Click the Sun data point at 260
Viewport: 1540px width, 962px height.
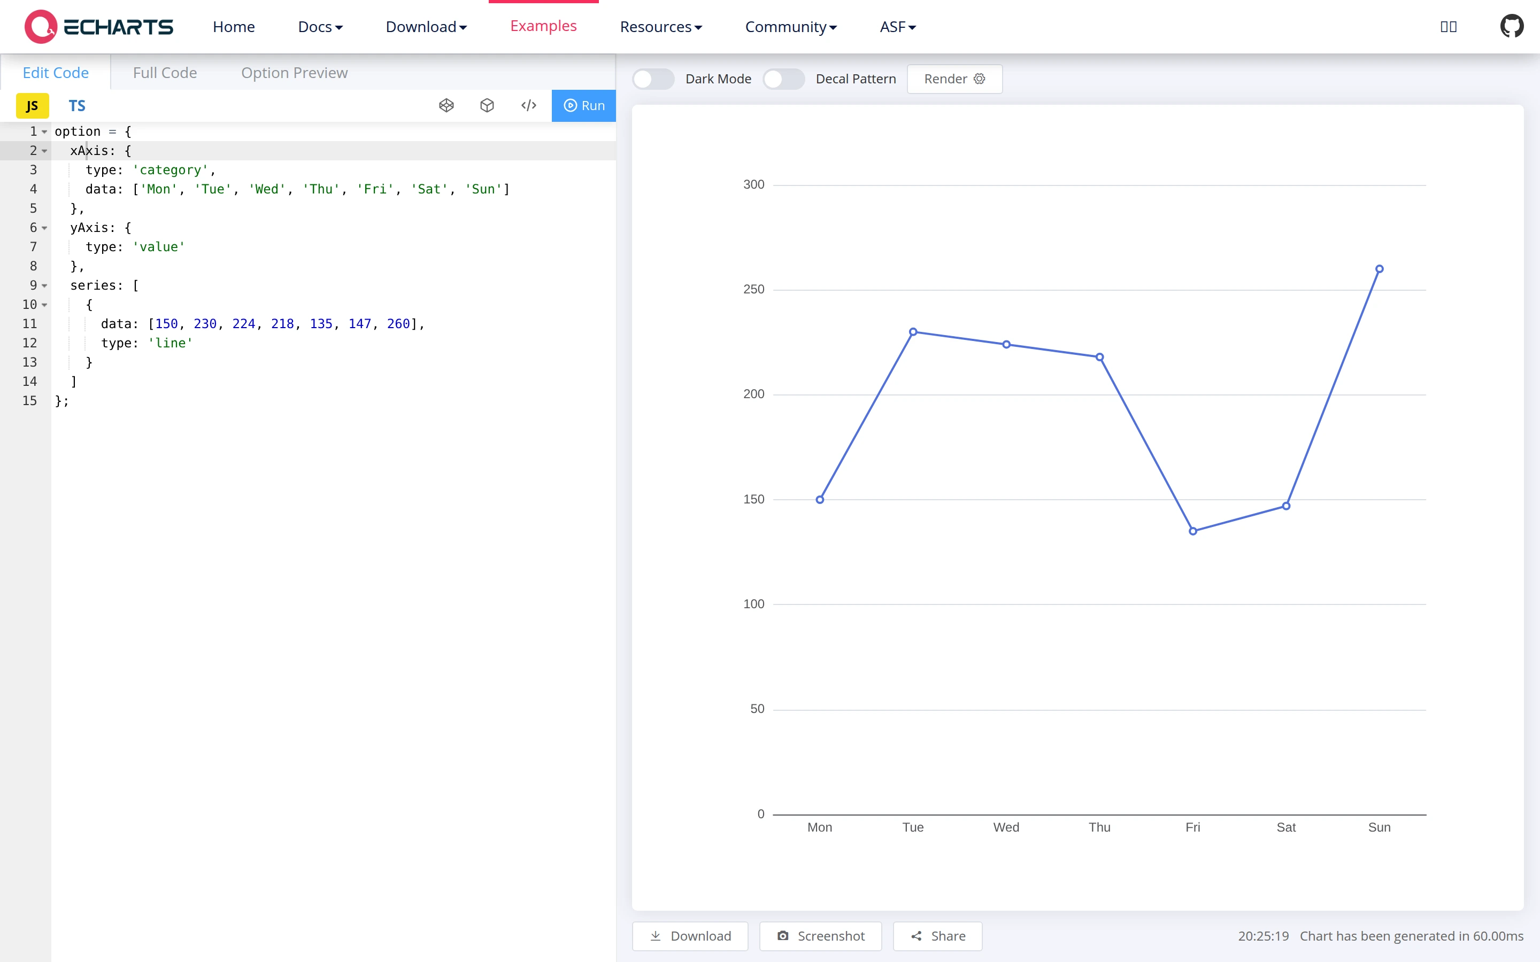point(1380,269)
